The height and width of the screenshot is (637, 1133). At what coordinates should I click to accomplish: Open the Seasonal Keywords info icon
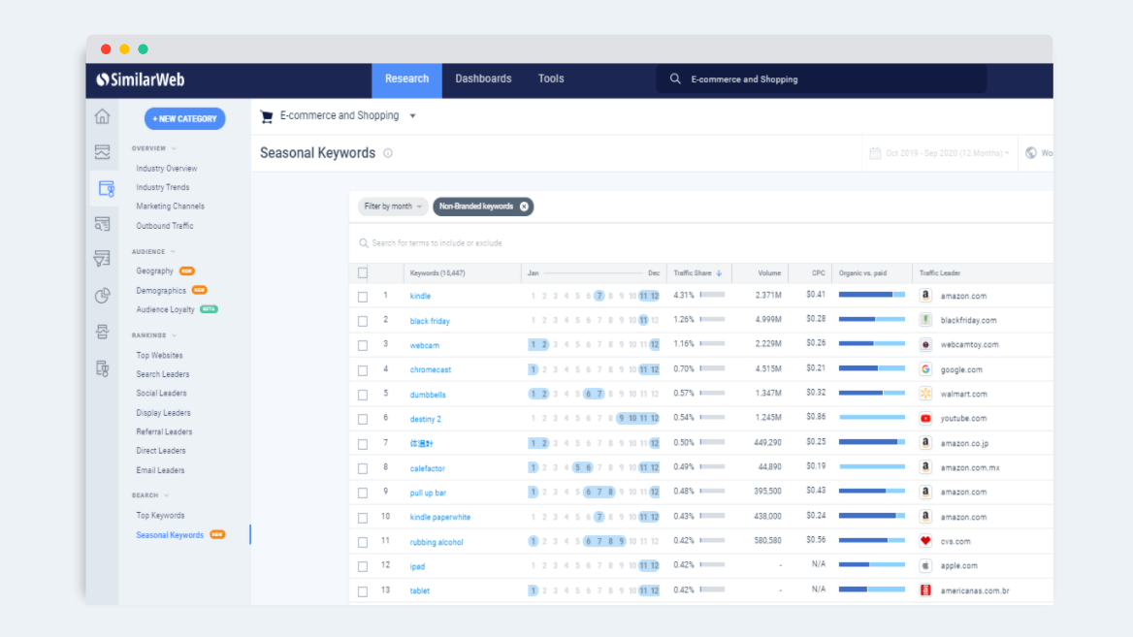388,153
